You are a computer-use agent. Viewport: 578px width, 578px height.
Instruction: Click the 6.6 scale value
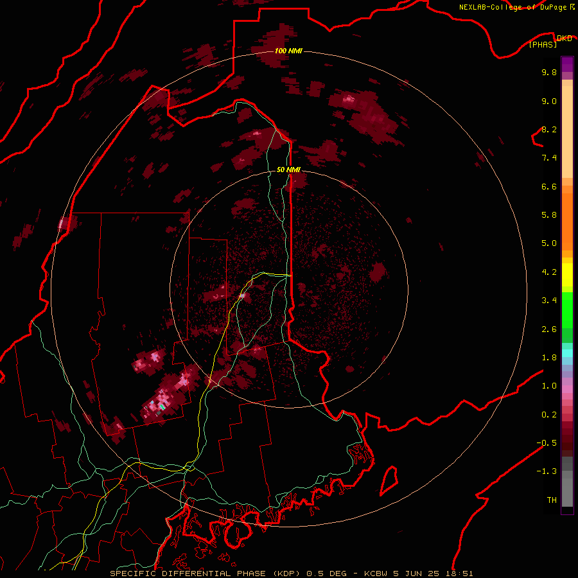549,186
